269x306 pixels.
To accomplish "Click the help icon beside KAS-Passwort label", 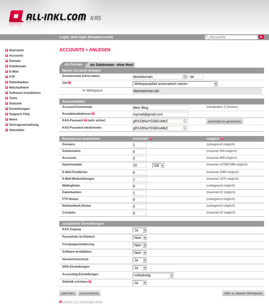I will click(x=85, y=120).
